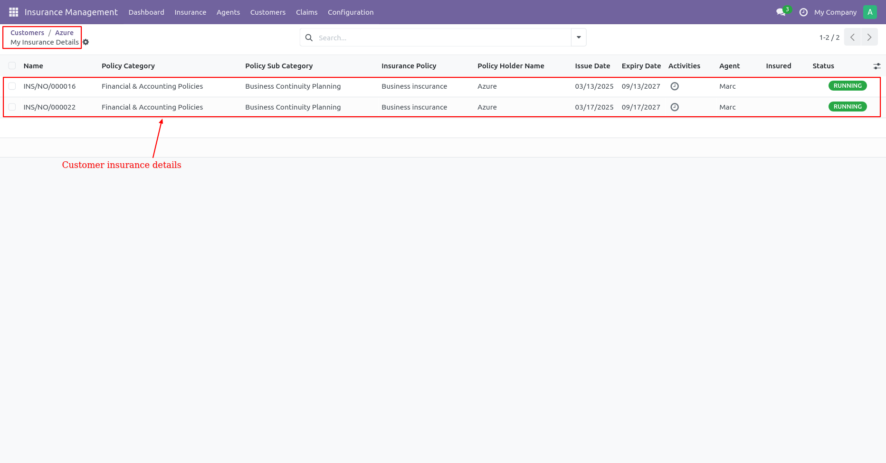Select the INS/NO/000016 row checkbox
The height and width of the screenshot is (463, 886).
(x=12, y=86)
